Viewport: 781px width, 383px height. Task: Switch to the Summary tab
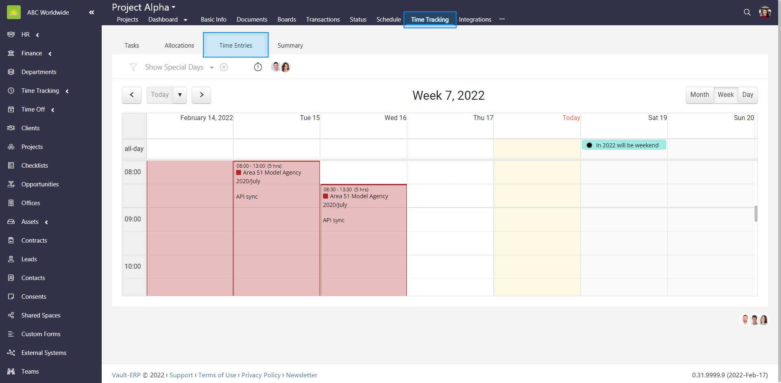pyautogui.click(x=290, y=46)
